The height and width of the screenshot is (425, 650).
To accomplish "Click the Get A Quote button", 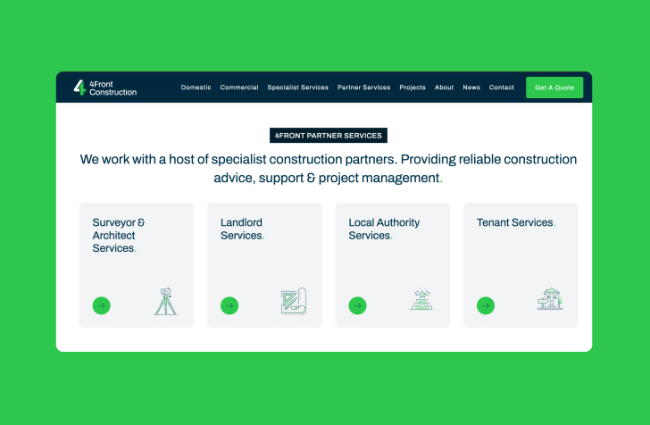I will tap(554, 87).
